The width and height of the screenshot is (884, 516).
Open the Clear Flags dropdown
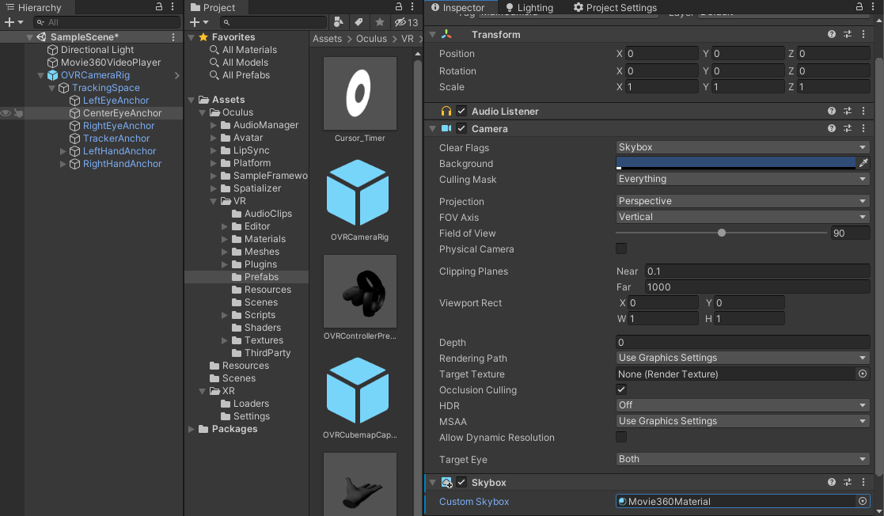click(742, 147)
